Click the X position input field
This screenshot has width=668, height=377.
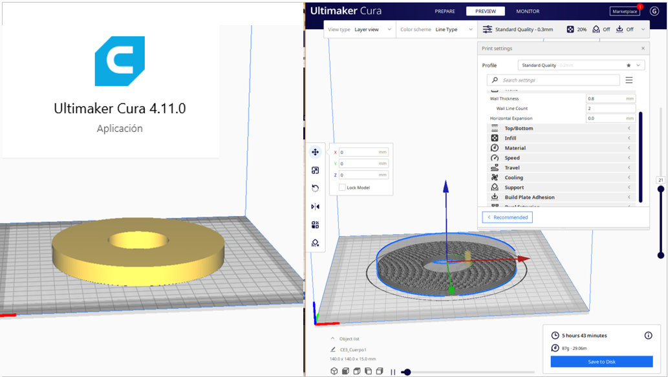pos(363,152)
